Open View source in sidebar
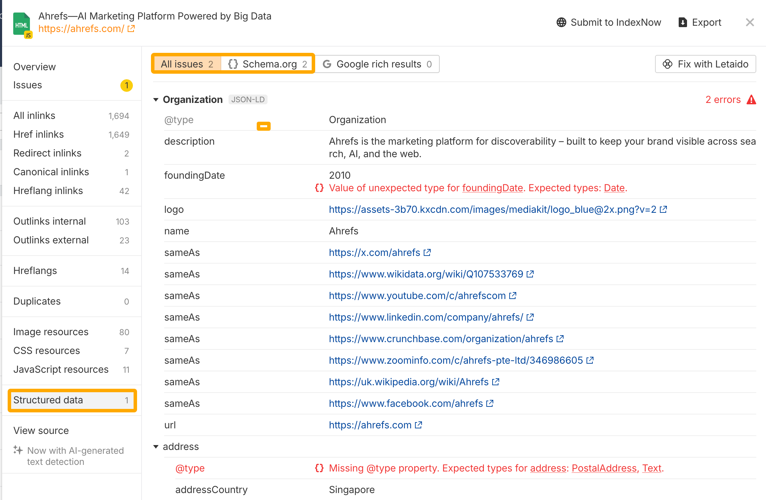 point(41,430)
